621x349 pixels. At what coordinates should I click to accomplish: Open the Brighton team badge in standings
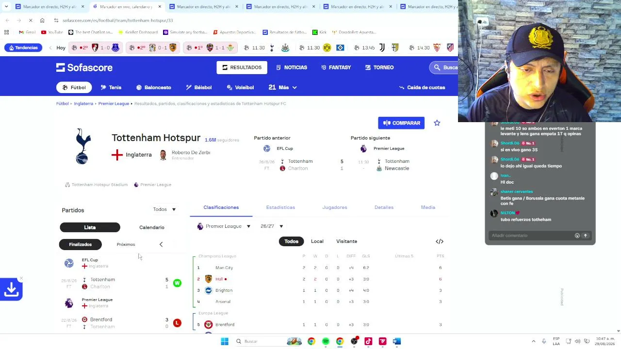coord(209,290)
